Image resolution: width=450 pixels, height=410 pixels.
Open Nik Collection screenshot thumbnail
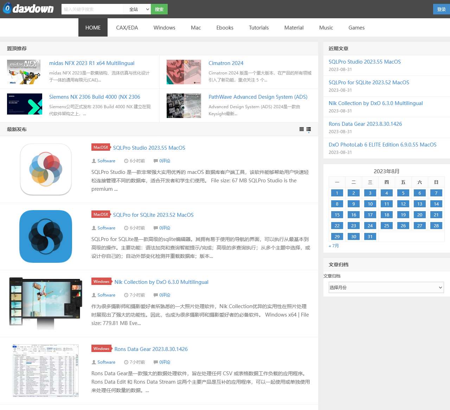click(x=46, y=304)
